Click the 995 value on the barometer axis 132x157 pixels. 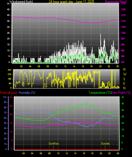tap(123, 39)
